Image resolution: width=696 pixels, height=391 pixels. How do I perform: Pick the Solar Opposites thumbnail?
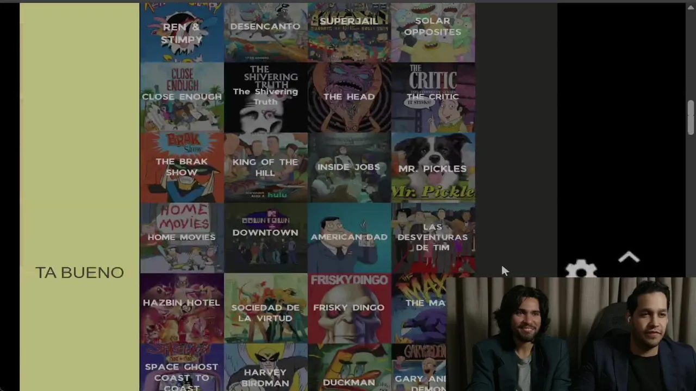pyautogui.click(x=433, y=32)
